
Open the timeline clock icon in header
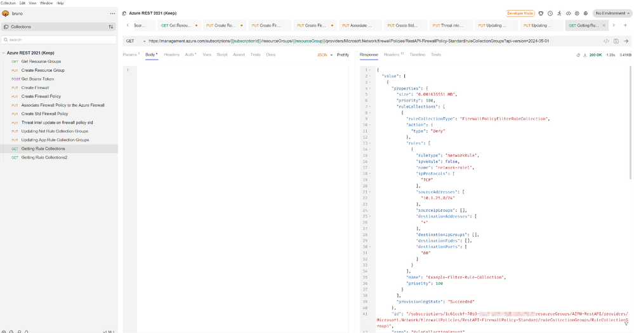(x=550, y=13)
